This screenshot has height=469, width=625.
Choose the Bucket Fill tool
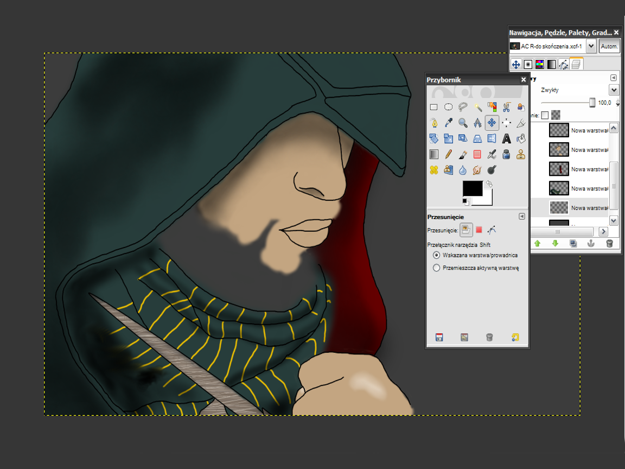[x=521, y=138]
